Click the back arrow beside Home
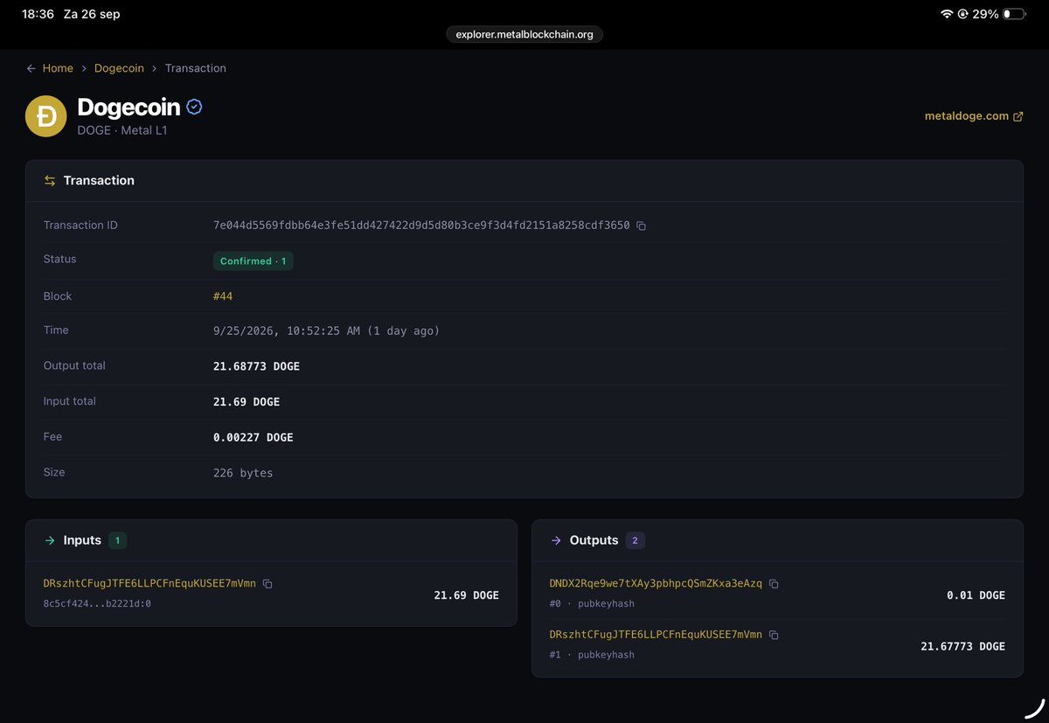The width and height of the screenshot is (1049, 723). (x=31, y=68)
